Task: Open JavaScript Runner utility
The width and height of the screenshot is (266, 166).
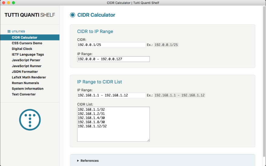Action: pos(27,66)
